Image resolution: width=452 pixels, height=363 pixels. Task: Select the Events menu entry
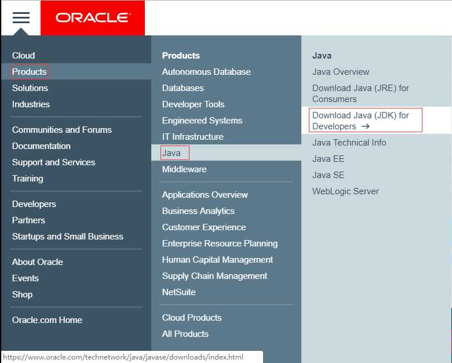[x=25, y=278]
